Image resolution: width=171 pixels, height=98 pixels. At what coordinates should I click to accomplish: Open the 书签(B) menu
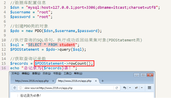pos(57,73)
